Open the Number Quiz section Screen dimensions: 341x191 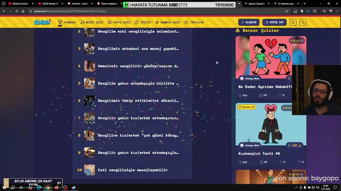[168, 22]
